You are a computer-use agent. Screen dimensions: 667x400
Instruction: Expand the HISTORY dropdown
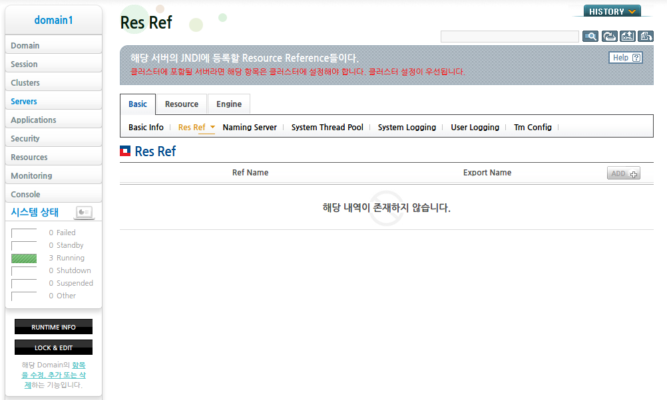coord(612,11)
